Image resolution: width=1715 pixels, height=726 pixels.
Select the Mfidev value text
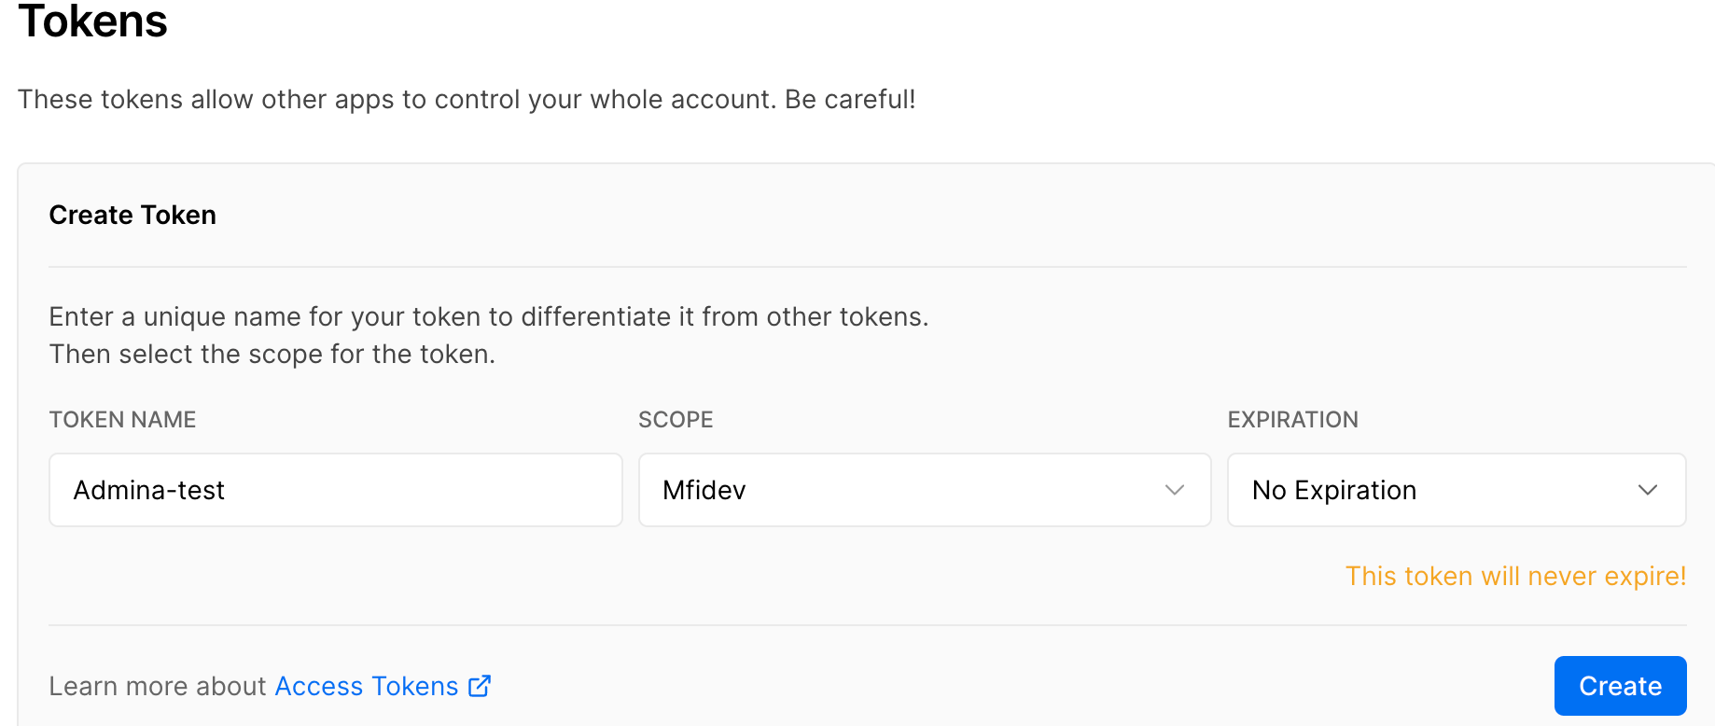coord(704,490)
